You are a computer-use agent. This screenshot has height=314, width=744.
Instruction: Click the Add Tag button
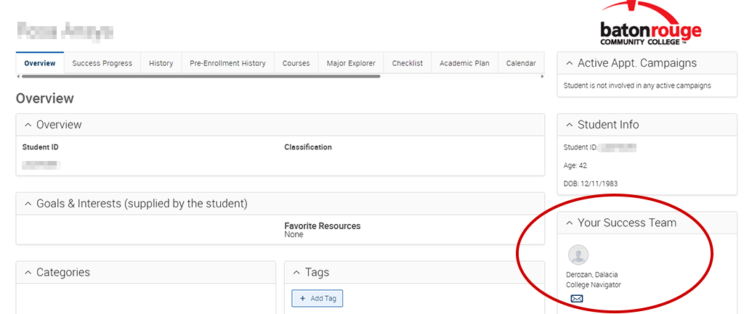pyautogui.click(x=317, y=298)
